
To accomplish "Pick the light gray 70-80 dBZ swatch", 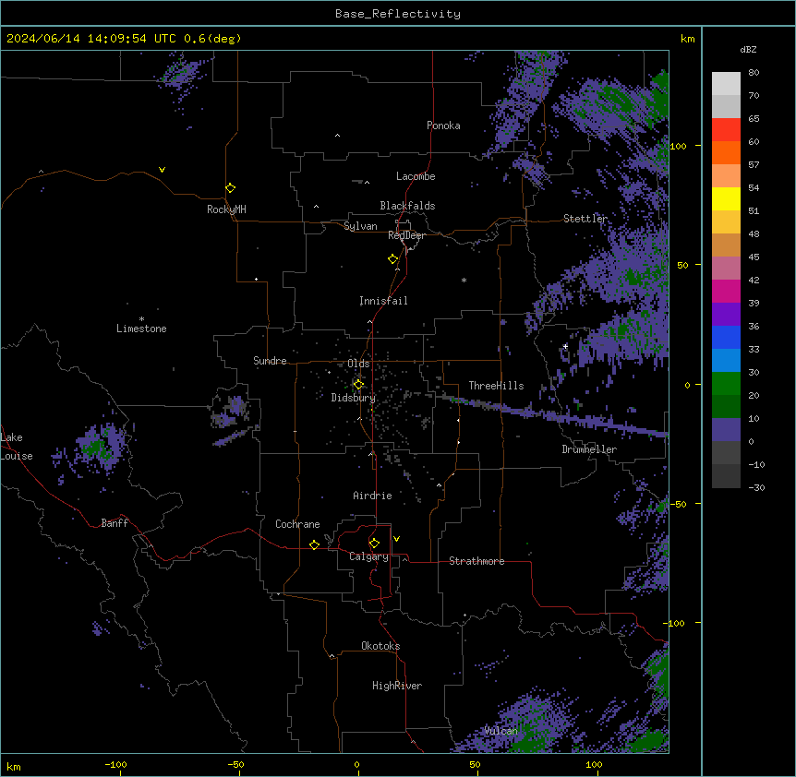I will coord(726,84).
